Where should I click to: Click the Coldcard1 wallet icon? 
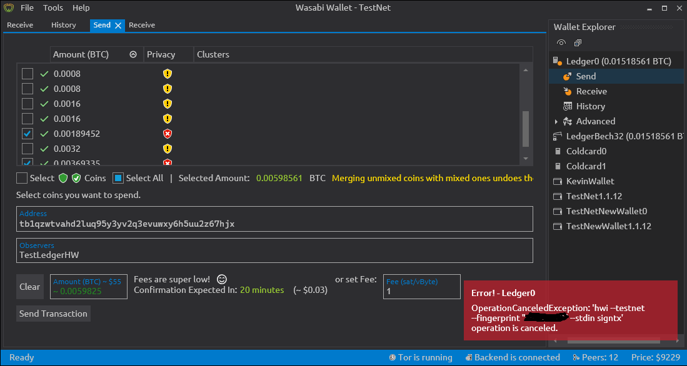coord(558,166)
